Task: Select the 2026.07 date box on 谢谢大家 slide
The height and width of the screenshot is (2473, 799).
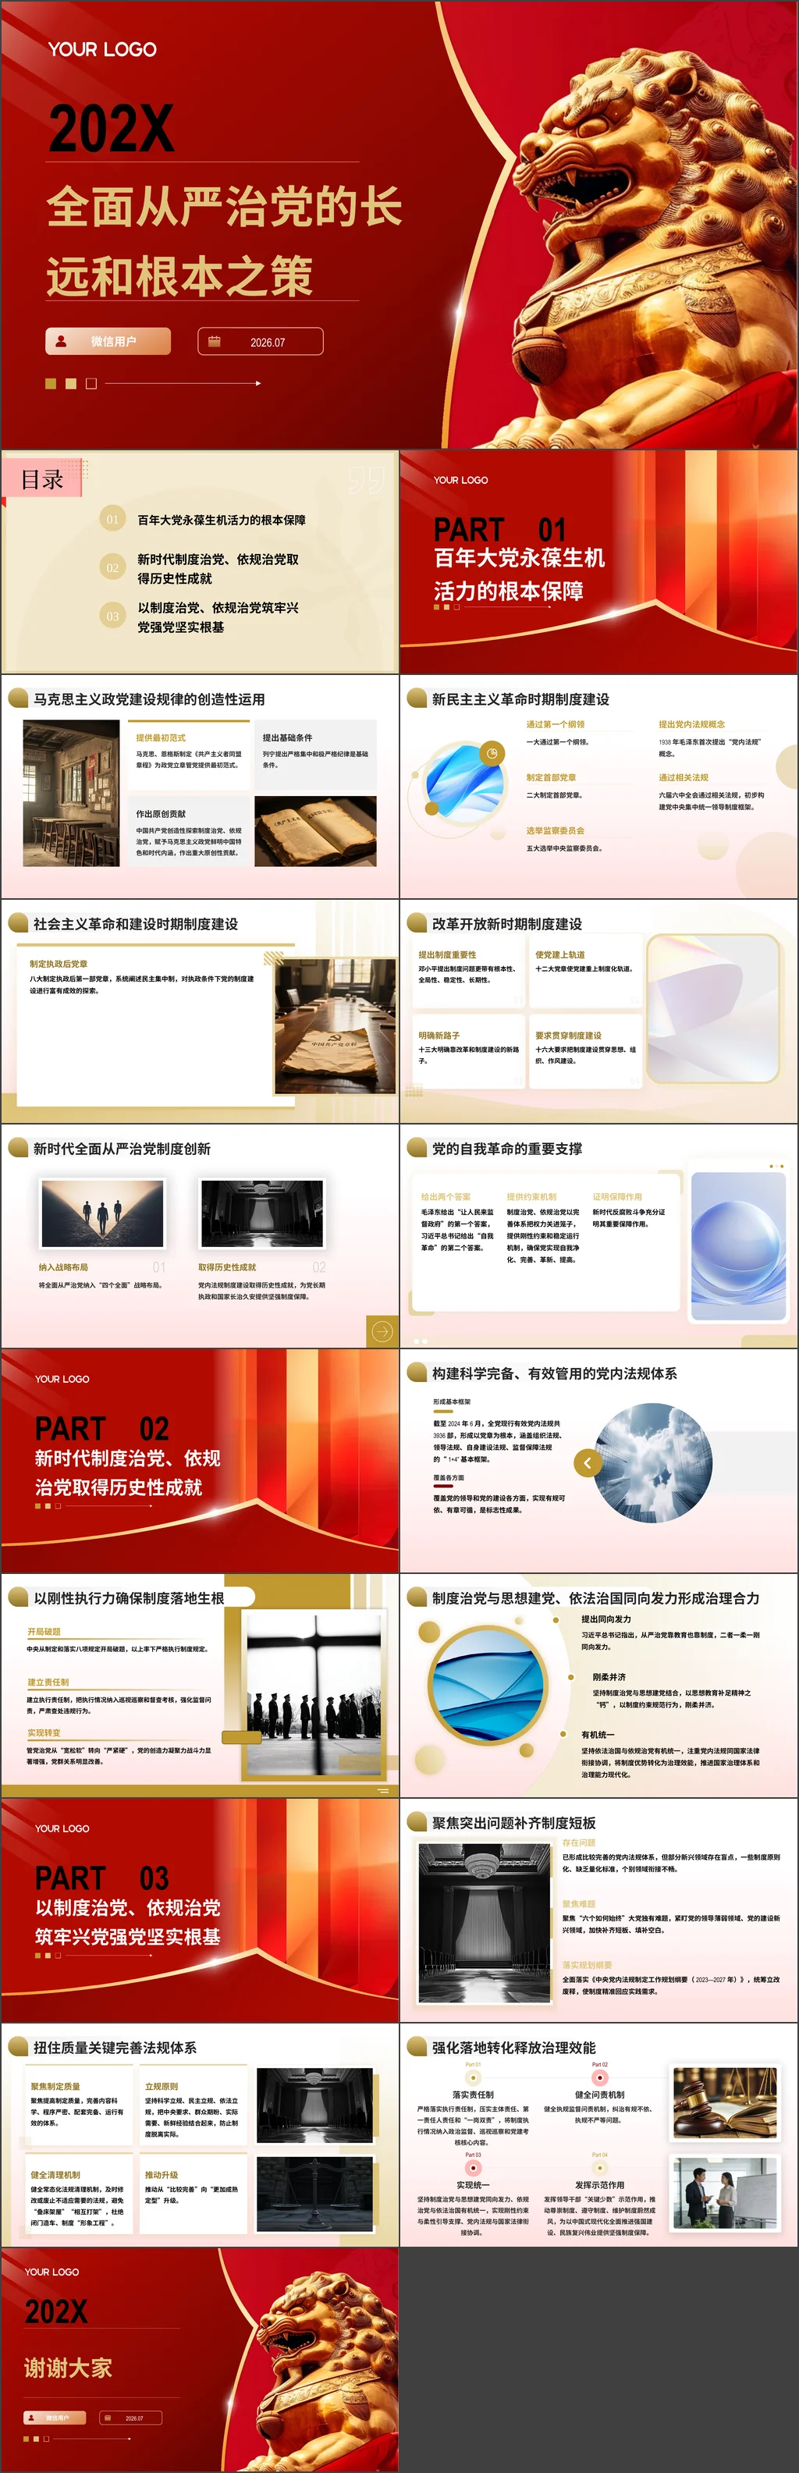Action: [x=130, y=2418]
